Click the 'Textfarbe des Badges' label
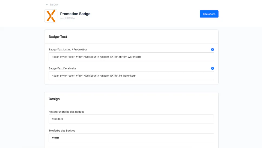This screenshot has height=148, width=262. pyautogui.click(x=62, y=131)
